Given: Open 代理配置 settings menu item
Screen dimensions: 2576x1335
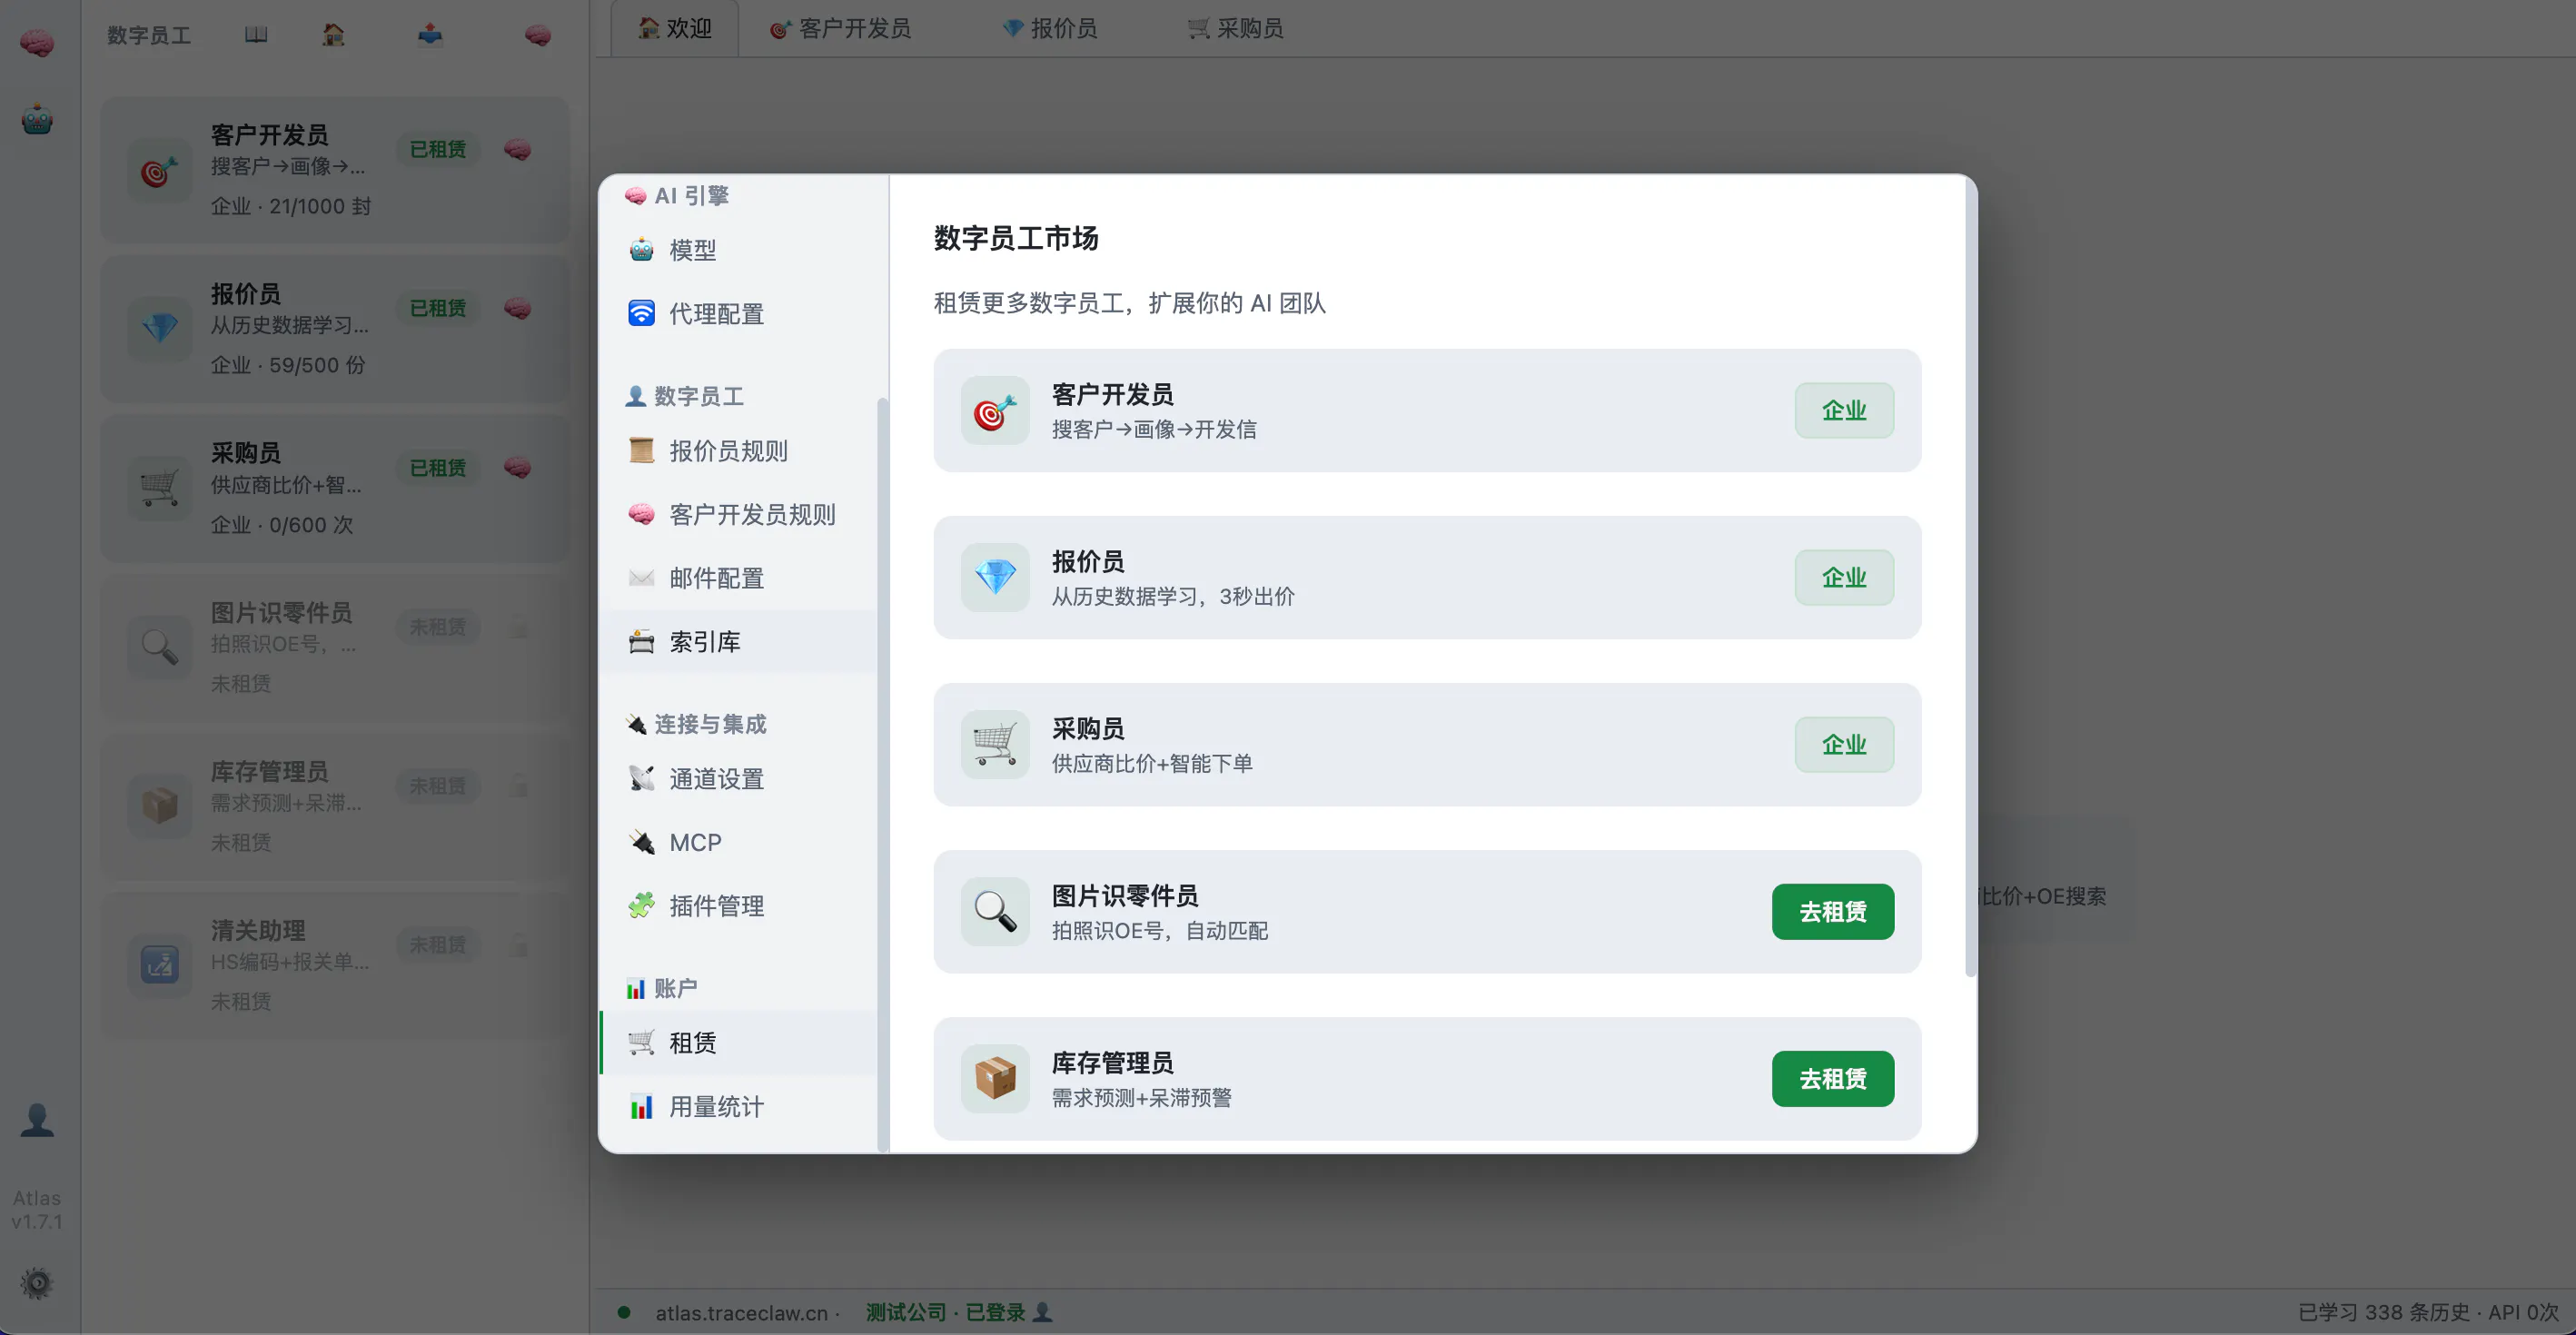Looking at the screenshot, I should tap(738, 314).
